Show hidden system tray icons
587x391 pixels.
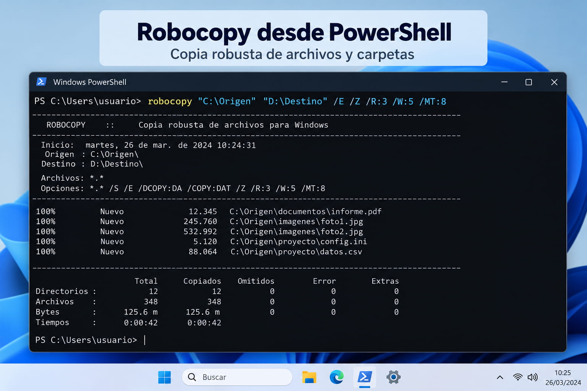coord(500,377)
